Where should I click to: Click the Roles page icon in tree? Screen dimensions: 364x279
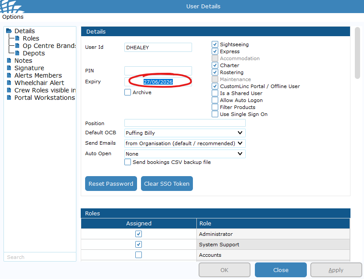click(17, 38)
